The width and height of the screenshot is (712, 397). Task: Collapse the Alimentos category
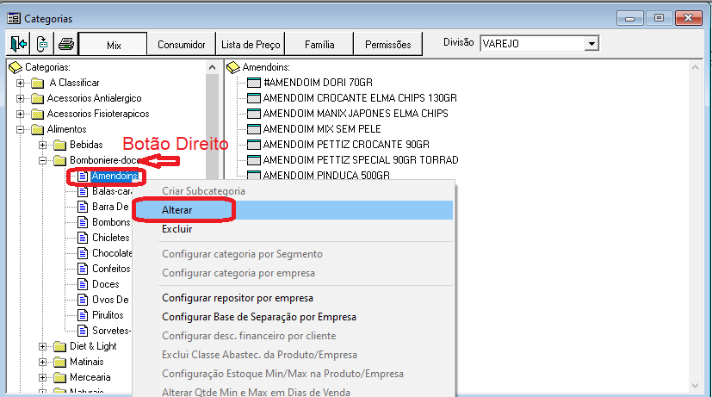click(20, 129)
